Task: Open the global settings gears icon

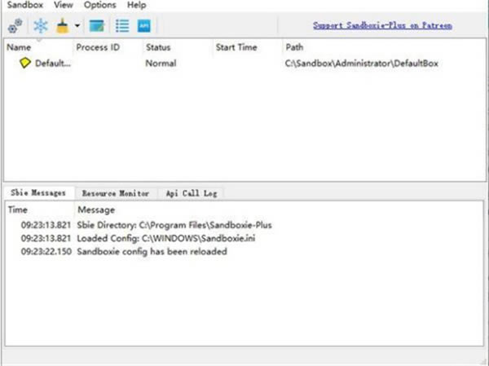Action: click(x=15, y=25)
